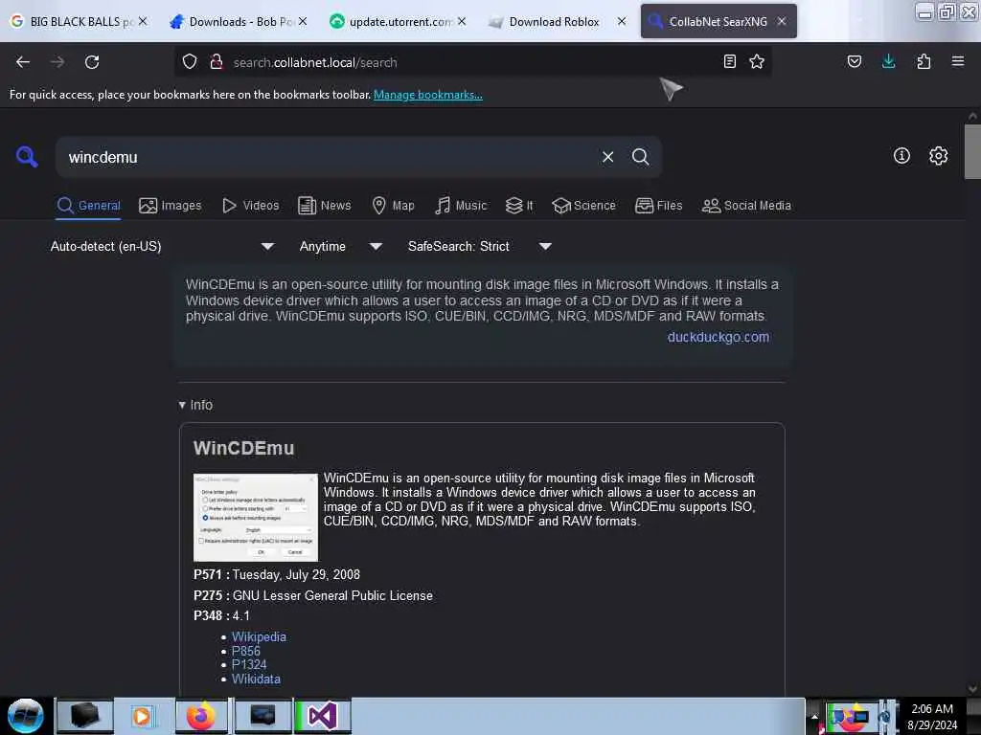981x735 pixels.
Task: Select the Music search category
Action: [461, 206]
